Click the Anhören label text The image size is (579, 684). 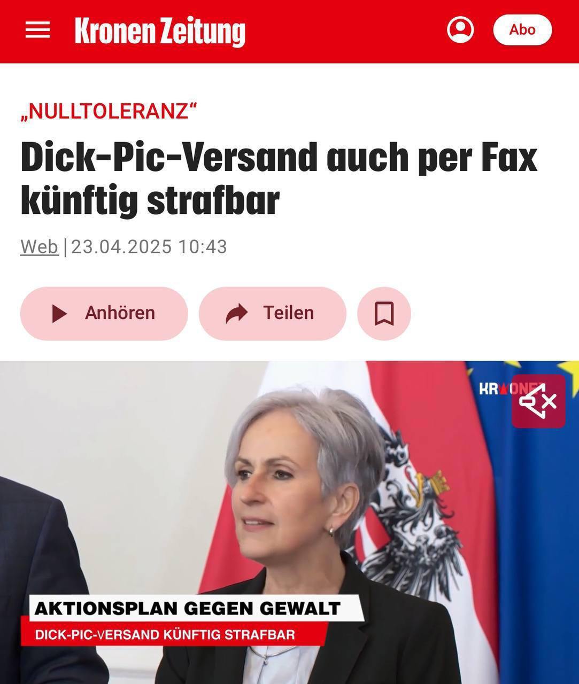[120, 313]
